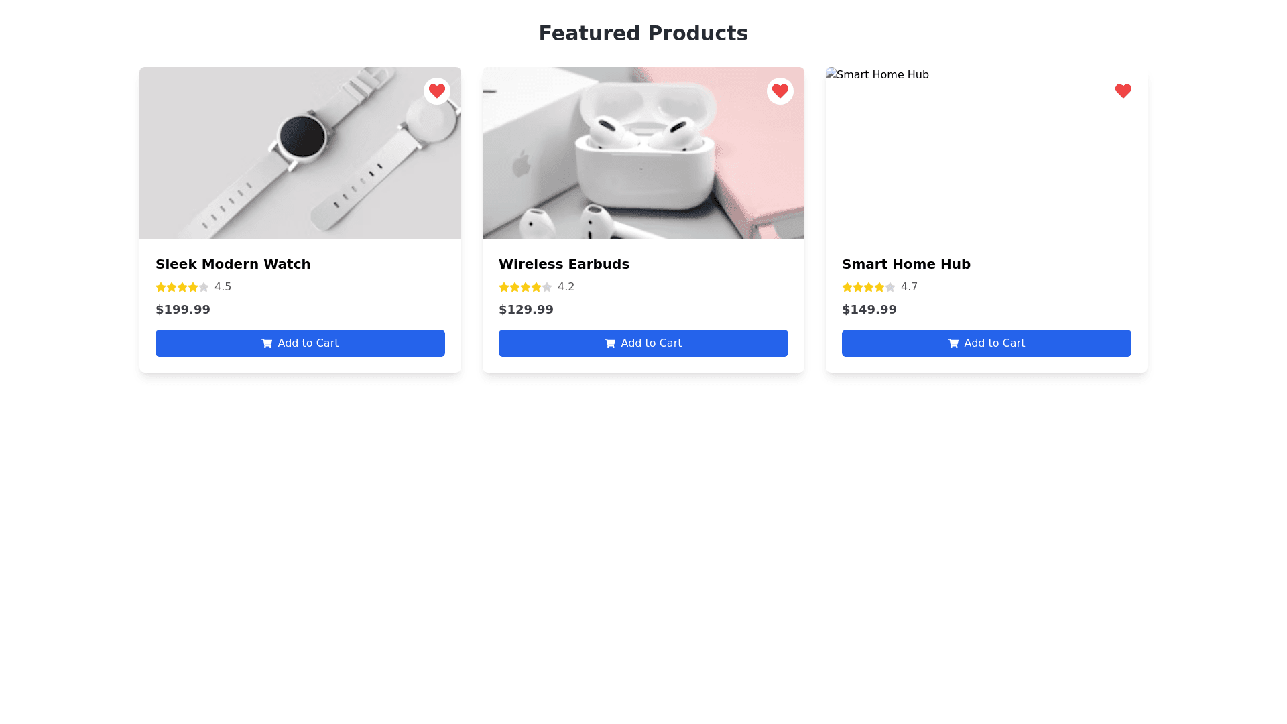
Task: Click the $199.99 price of the watch
Action: click(x=183, y=310)
